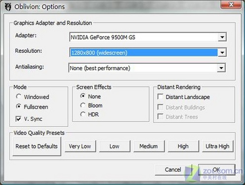Screen dimensions: 245x185
Task: Click the Graphics Adapter and Resolution heading
Action: coord(53,23)
